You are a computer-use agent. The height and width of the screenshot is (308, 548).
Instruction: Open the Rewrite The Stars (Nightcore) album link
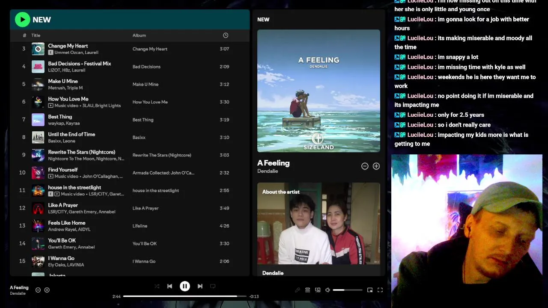[162, 155]
